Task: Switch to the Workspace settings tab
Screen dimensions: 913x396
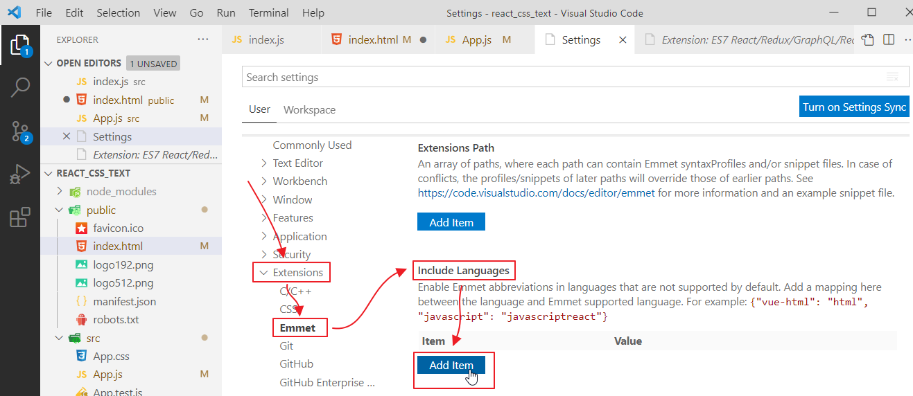Action: coord(309,109)
